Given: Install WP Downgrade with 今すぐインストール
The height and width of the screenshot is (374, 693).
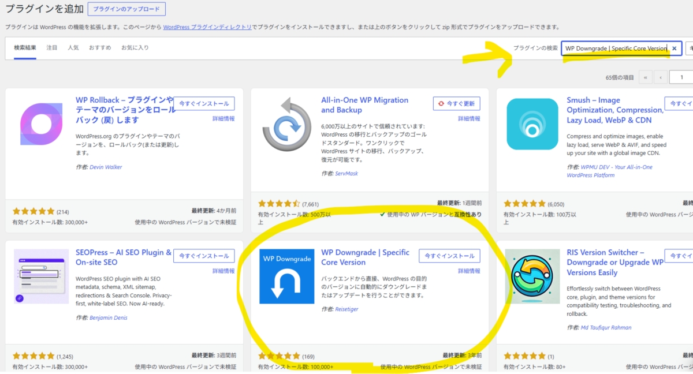Looking at the screenshot, I should [x=449, y=256].
